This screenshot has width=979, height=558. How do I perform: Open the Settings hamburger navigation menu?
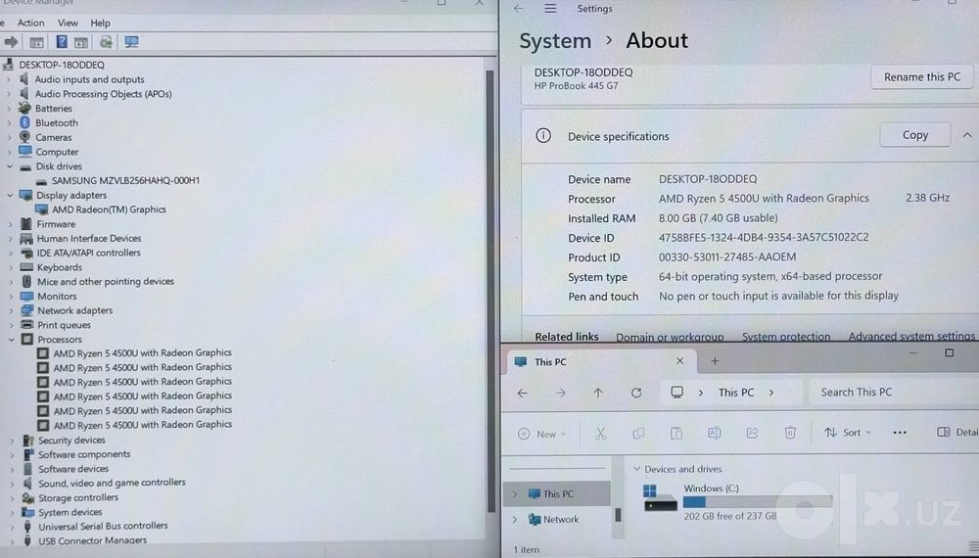(x=550, y=9)
